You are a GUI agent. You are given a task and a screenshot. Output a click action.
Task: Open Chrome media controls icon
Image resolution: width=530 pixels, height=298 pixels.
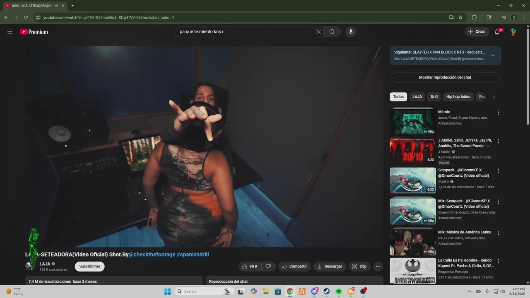coord(504,17)
